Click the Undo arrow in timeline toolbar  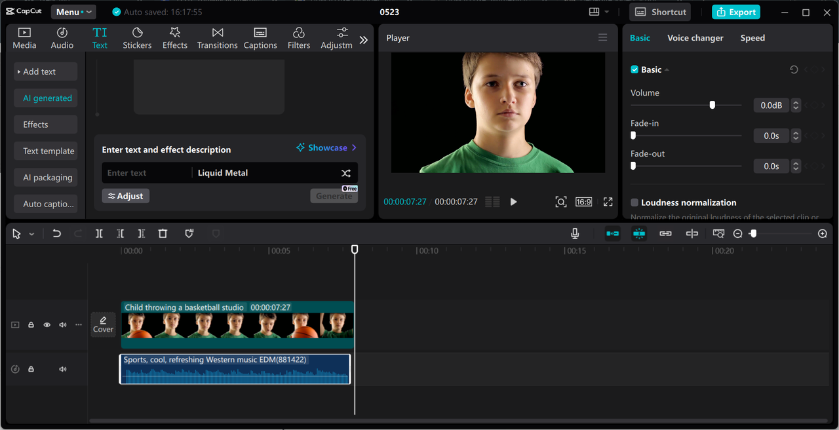(56, 233)
